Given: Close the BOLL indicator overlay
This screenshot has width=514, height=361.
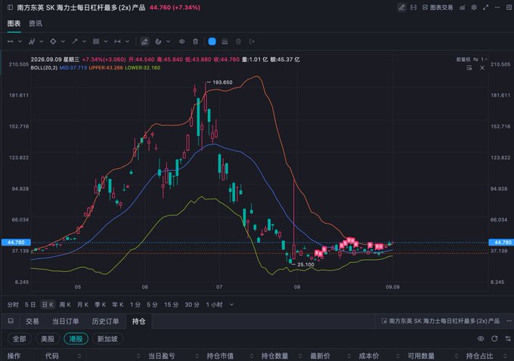Looking at the screenshot, I should click(482, 68).
